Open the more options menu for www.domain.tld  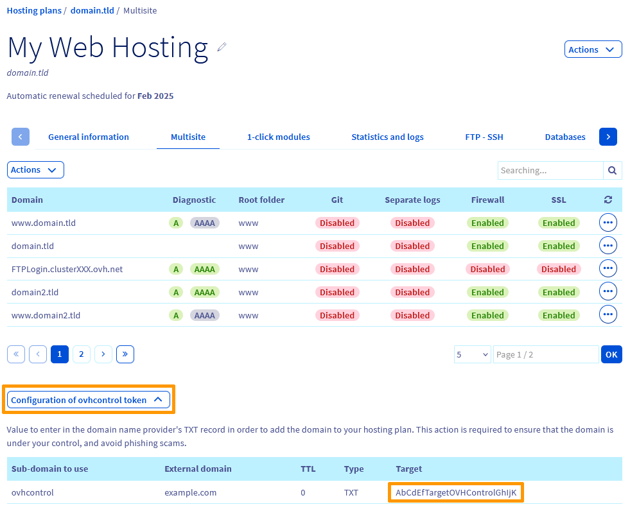point(608,223)
